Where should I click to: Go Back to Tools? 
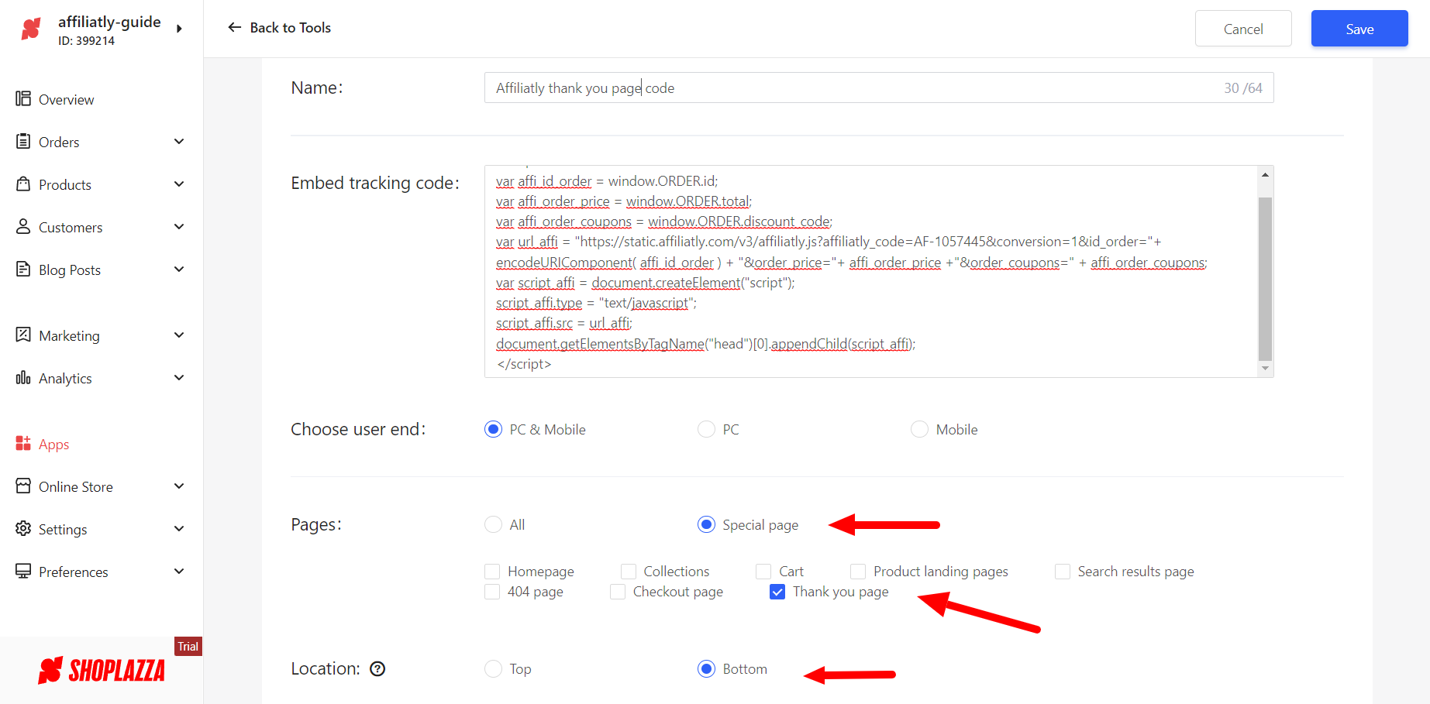pos(279,28)
